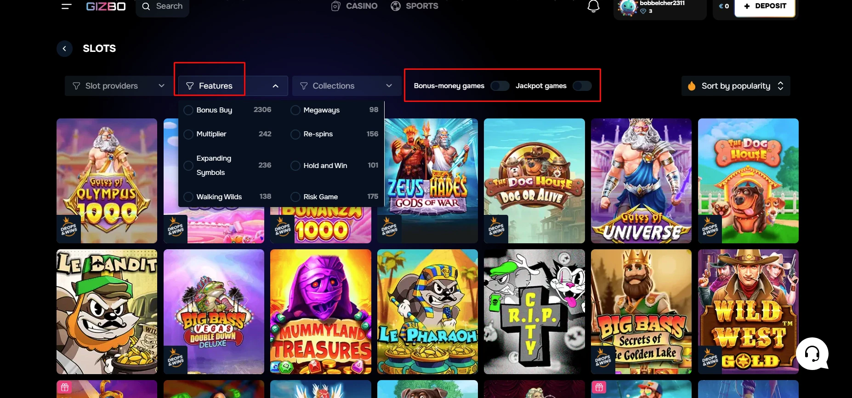852x398 pixels.
Task: Open Gates of Olympus 1000 game
Action: click(107, 181)
